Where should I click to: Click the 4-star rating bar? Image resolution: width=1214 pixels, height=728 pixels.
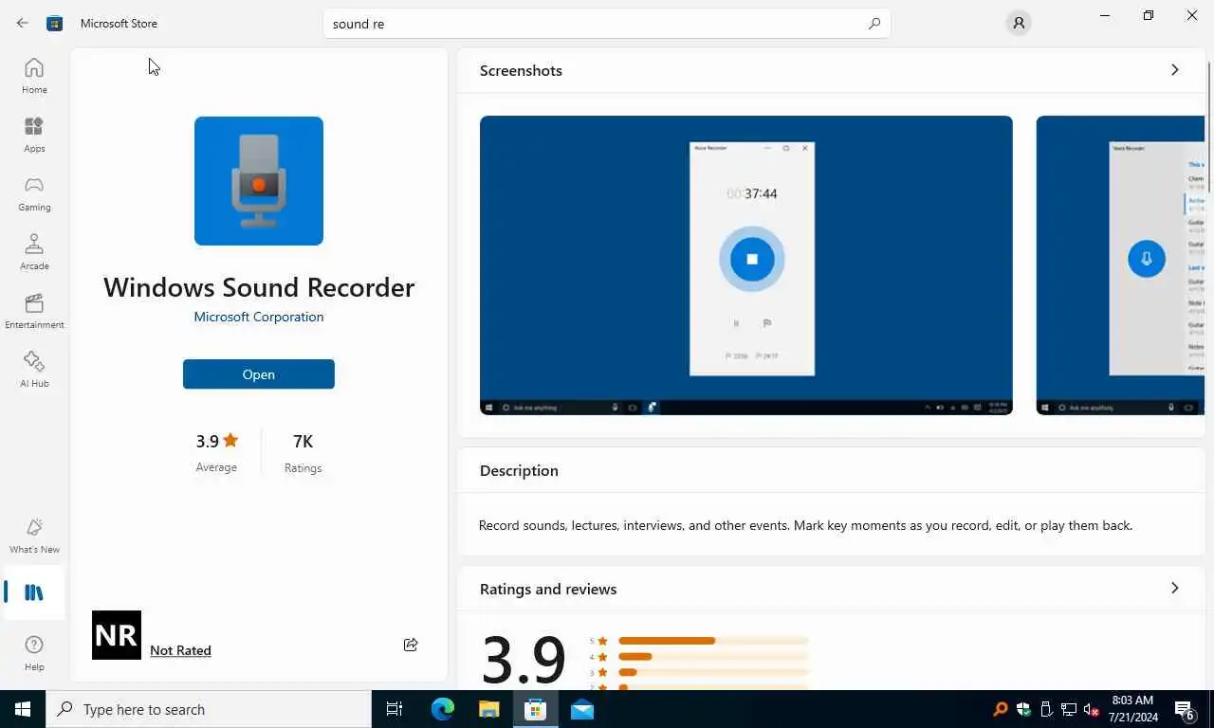pyautogui.click(x=713, y=657)
